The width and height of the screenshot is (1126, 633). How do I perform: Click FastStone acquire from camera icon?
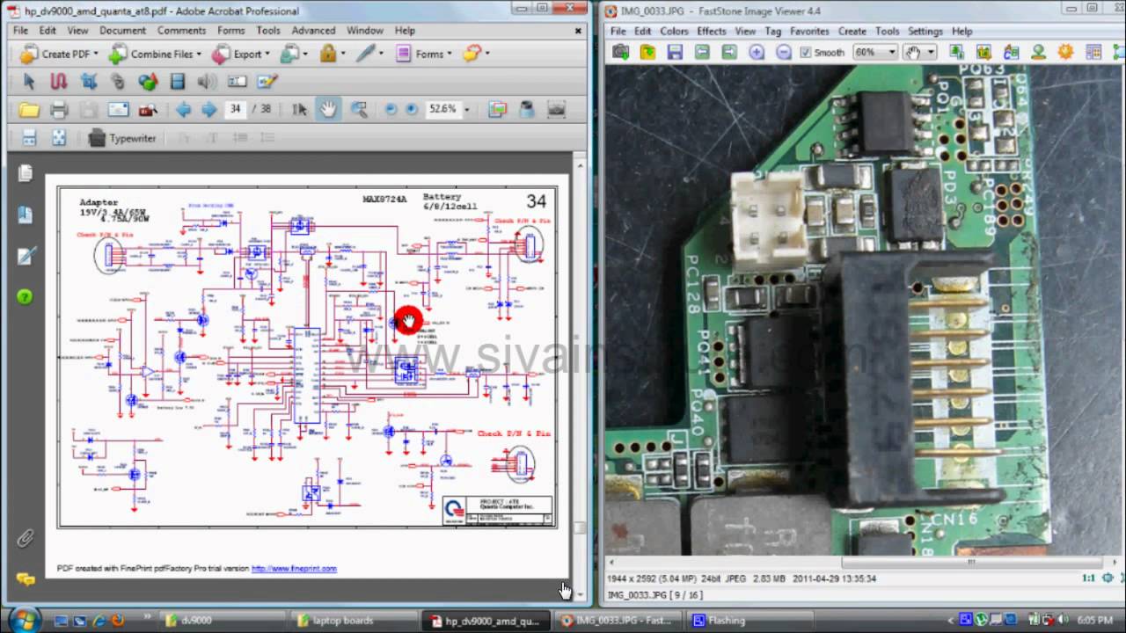[620, 53]
